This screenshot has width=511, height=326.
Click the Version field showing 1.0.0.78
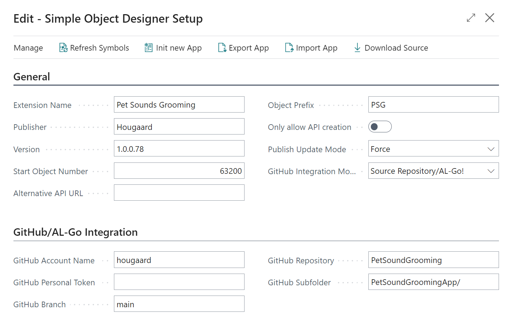pyautogui.click(x=179, y=148)
